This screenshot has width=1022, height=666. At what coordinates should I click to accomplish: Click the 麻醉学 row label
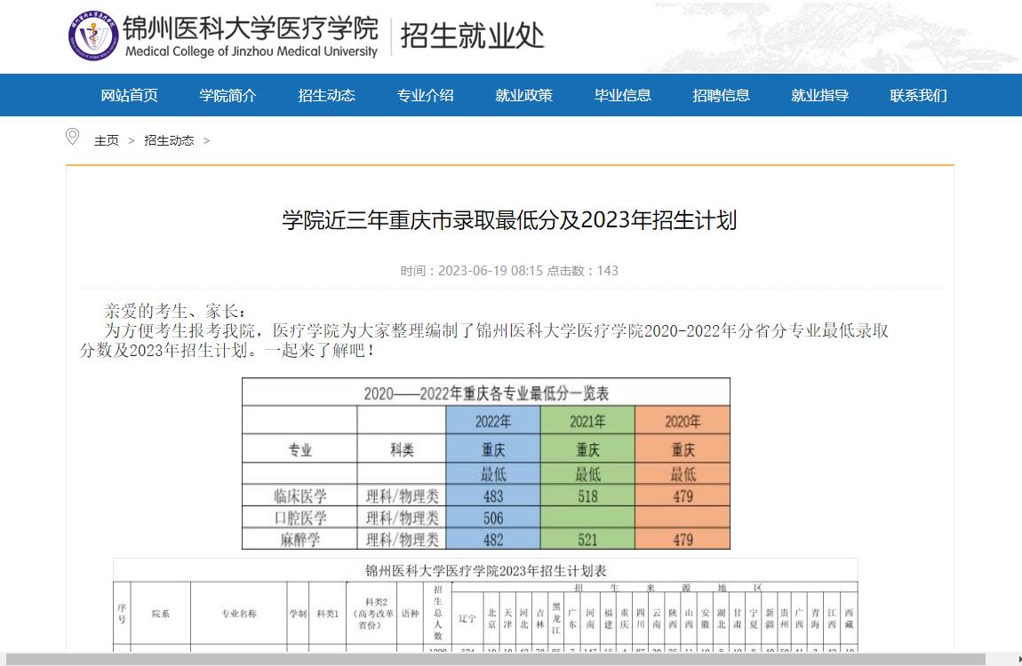click(x=299, y=540)
